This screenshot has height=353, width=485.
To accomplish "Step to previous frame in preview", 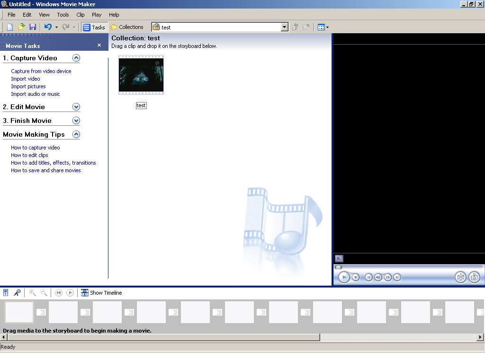I will [x=378, y=277].
